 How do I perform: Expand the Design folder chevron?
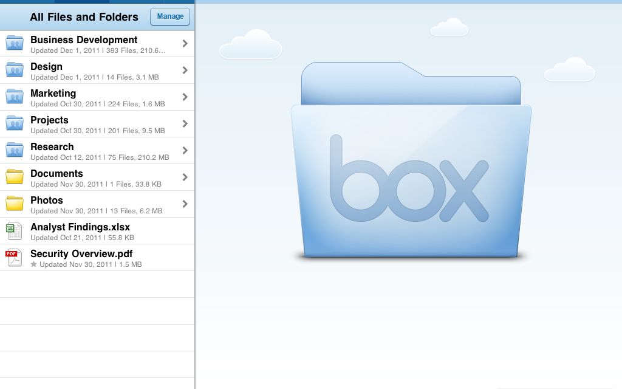tap(185, 71)
